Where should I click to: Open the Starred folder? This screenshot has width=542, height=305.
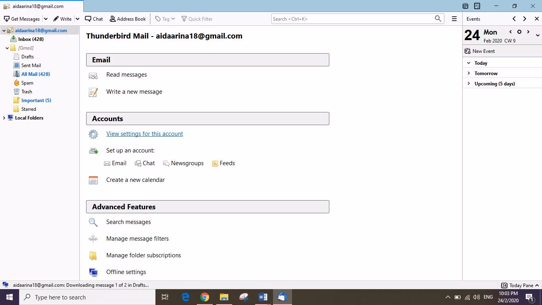29,109
